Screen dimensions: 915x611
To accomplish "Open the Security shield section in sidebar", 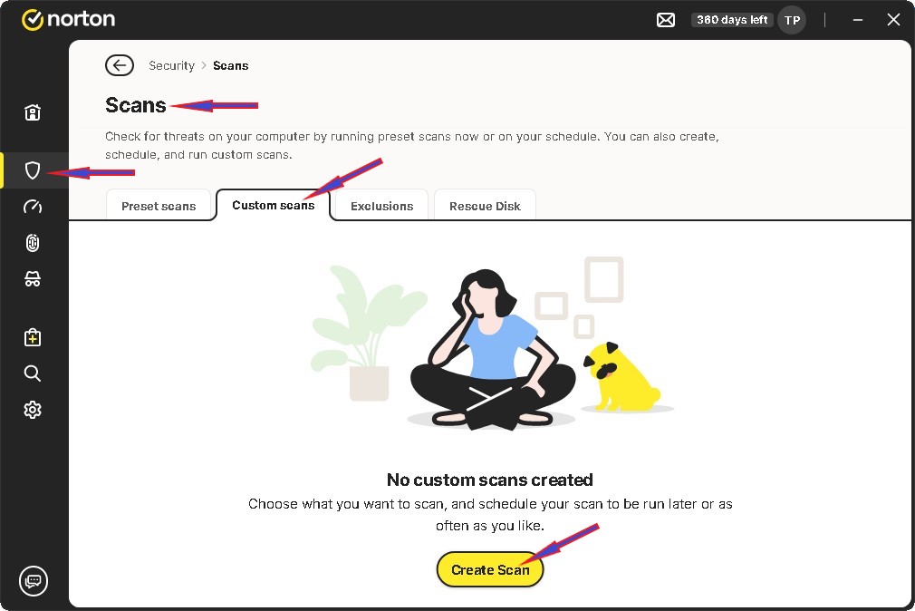I will click(33, 170).
